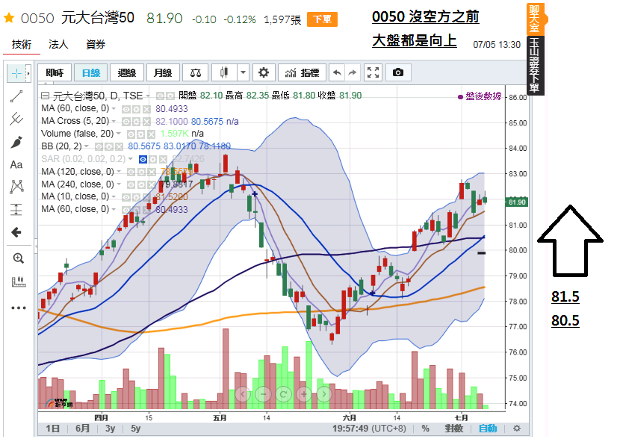Remove MA (120, close, 0) with its X

(152, 172)
